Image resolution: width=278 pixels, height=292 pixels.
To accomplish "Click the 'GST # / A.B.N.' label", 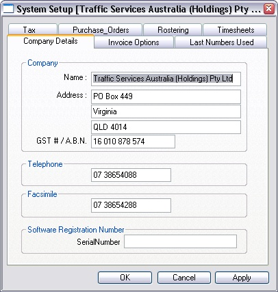I will (62, 141).
